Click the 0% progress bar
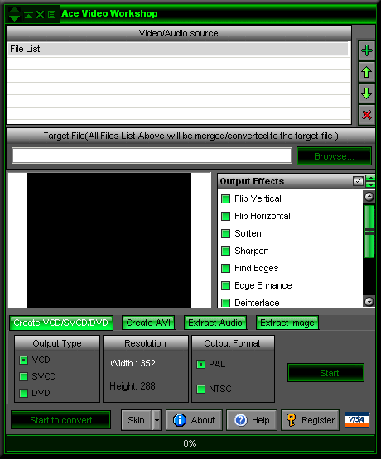 click(x=190, y=443)
